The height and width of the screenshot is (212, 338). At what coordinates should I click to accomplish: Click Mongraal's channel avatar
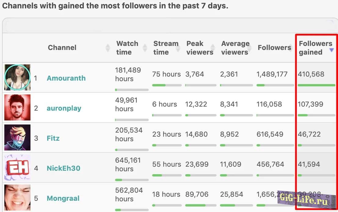(17, 198)
